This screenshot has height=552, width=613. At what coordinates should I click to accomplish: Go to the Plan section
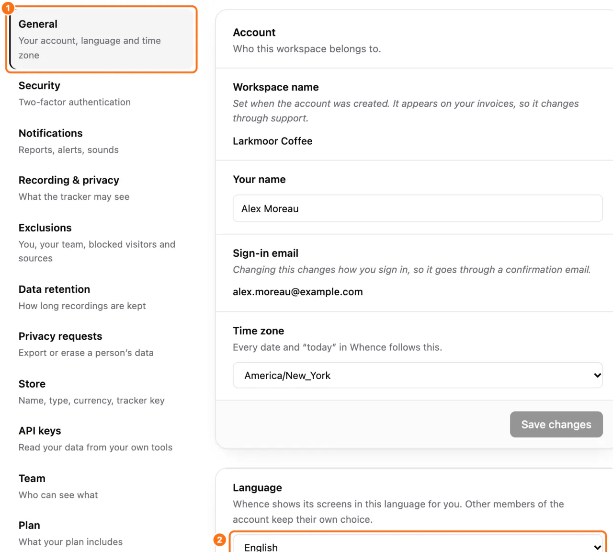[x=102, y=533]
